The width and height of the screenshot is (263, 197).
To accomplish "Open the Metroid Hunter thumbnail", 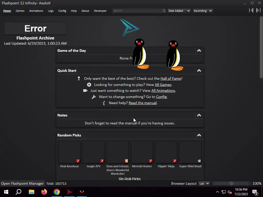I will coord(142,152).
